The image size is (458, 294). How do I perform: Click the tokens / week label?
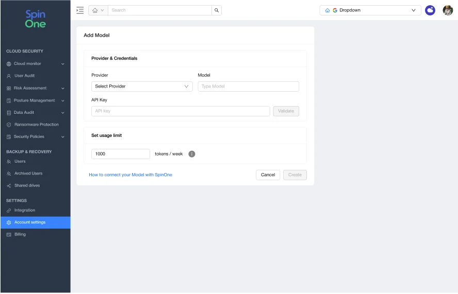(169, 154)
